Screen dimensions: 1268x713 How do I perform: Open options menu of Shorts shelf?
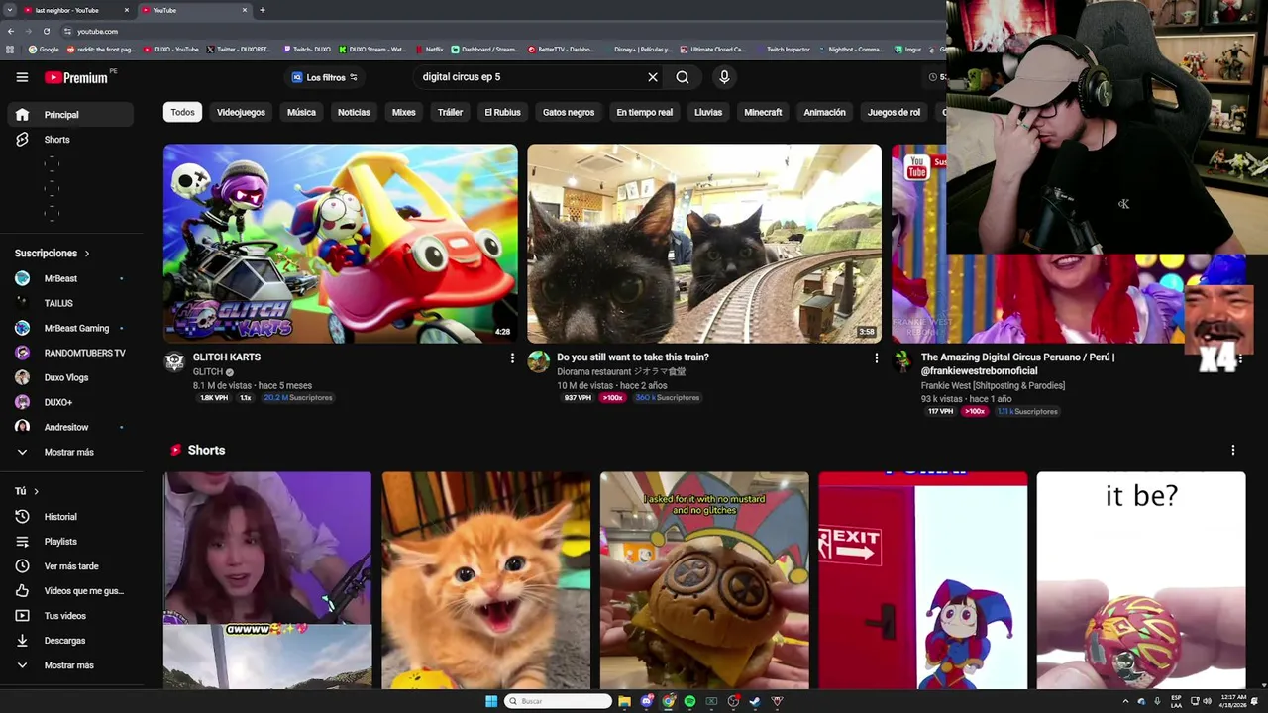[1233, 450]
